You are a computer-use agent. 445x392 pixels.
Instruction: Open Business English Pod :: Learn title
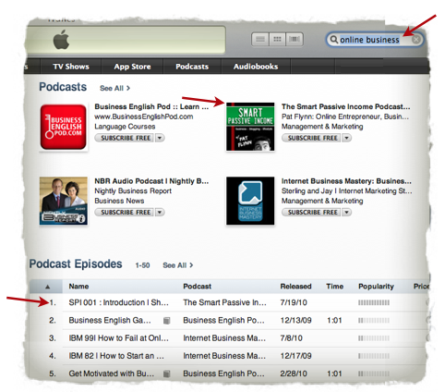click(151, 106)
